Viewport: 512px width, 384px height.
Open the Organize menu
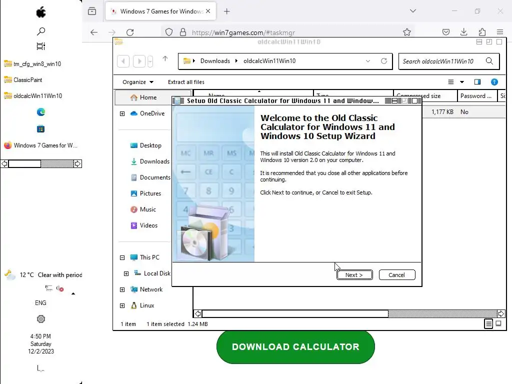[138, 82]
